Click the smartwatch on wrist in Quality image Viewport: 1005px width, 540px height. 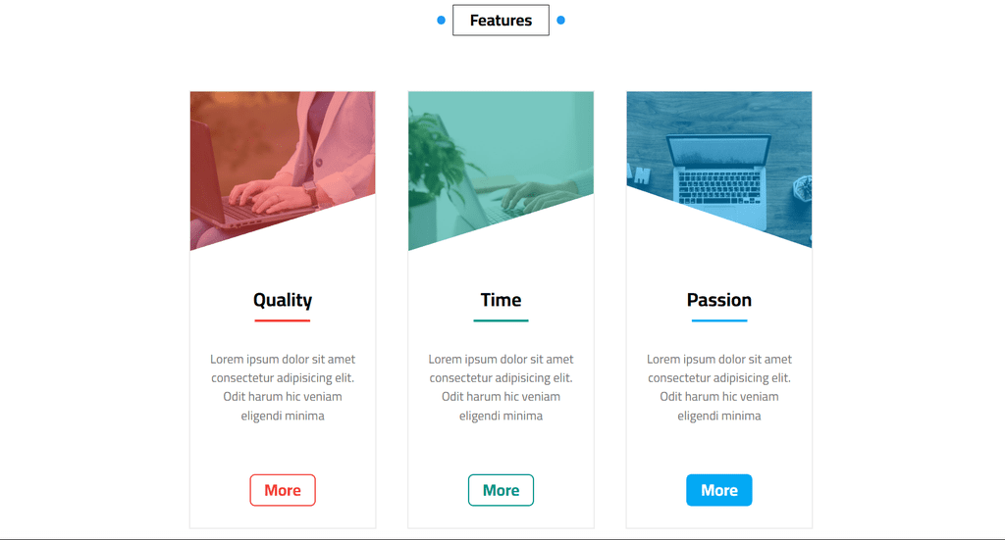coord(311,193)
